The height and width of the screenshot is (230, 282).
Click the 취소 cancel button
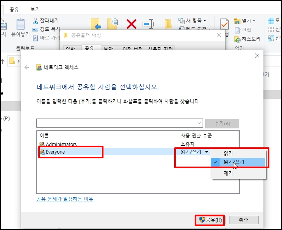[244, 220]
